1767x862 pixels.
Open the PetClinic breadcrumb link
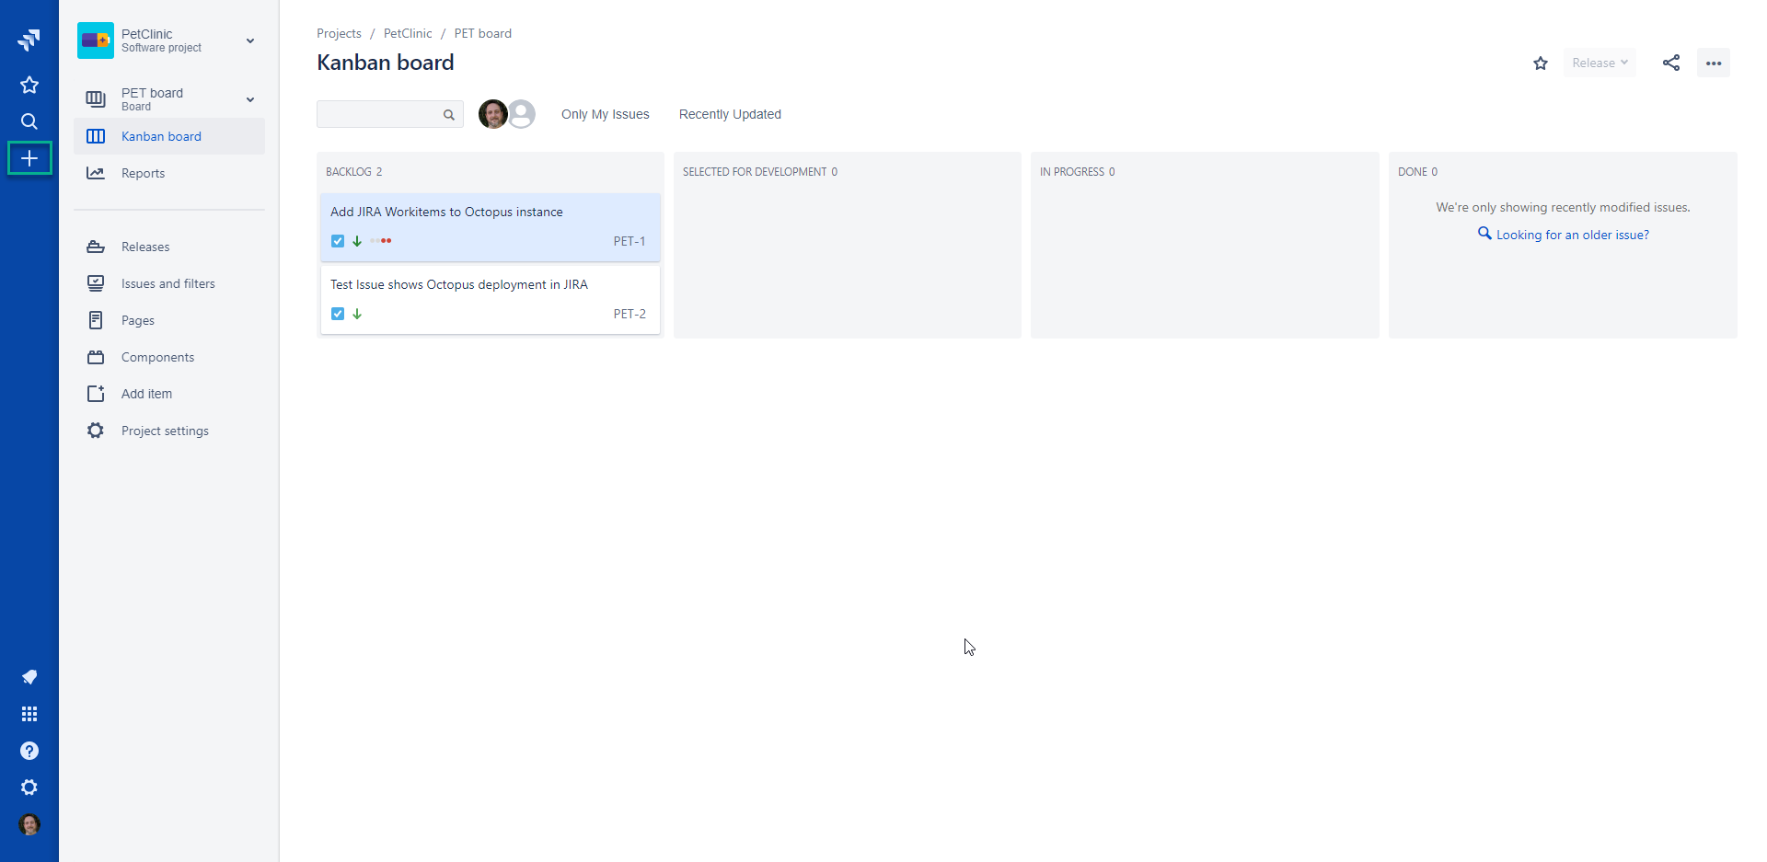[x=408, y=33]
